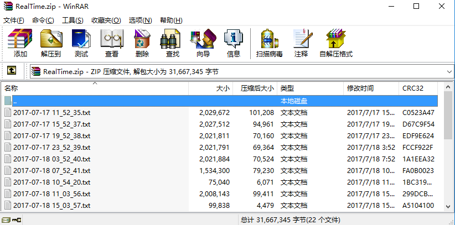455x225 pixels.
Task: Click the file list scroll up arrow
Action: (x=448, y=87)
